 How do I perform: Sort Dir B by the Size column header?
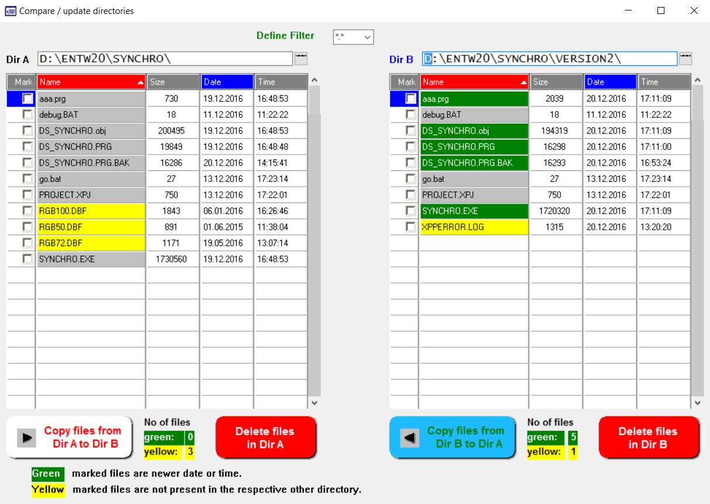(x=556, y=82)
